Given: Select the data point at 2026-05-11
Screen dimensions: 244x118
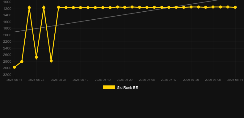Looking at the screenshot, I should point(14,67).
